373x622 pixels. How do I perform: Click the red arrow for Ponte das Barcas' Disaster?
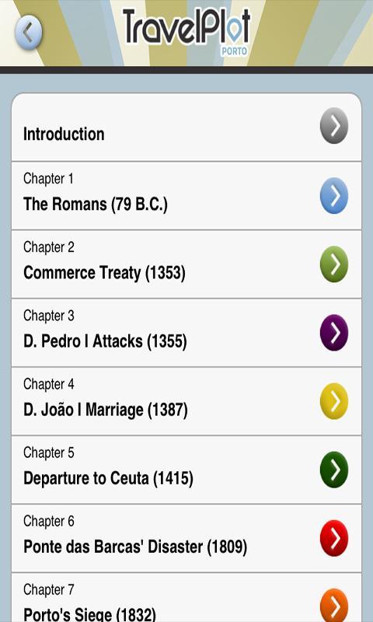coord(334,538)
